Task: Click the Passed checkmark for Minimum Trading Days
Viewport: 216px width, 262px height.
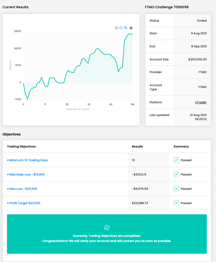Action: click(176, 160)
